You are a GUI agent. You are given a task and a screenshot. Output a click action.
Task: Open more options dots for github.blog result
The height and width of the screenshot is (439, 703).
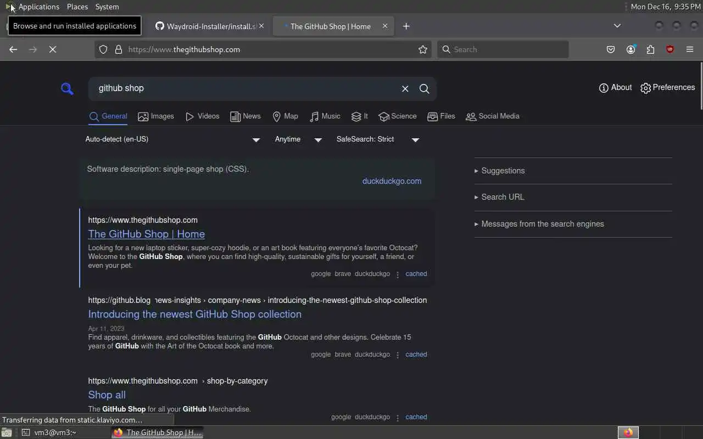(398, 355)
